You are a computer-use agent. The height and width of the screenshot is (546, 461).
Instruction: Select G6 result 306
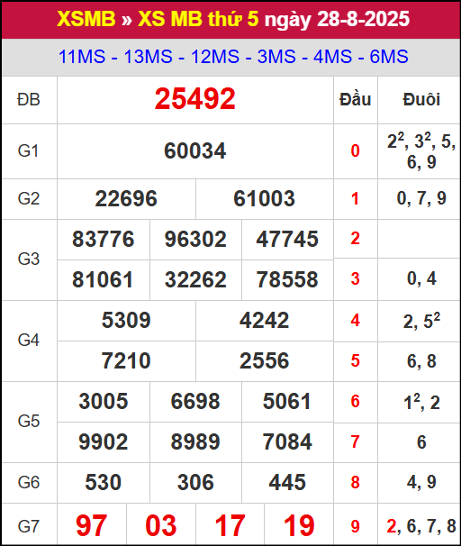tap(195, 482)
